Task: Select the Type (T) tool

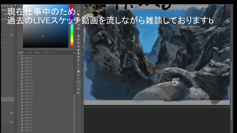Action: point(79,61)
